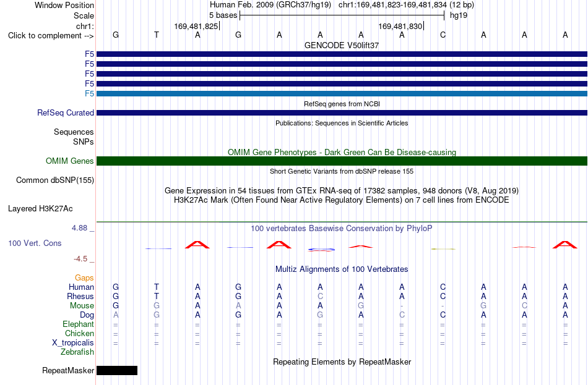Click the Zebrafish species label
This screenshot has height=385, width=588.
coord(77,352)
